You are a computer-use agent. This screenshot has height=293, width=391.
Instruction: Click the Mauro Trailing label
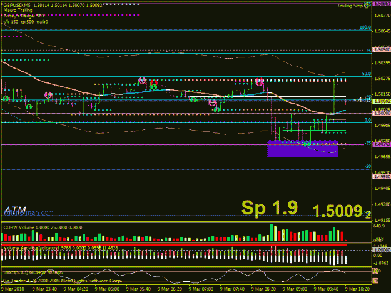pos(18,10)
